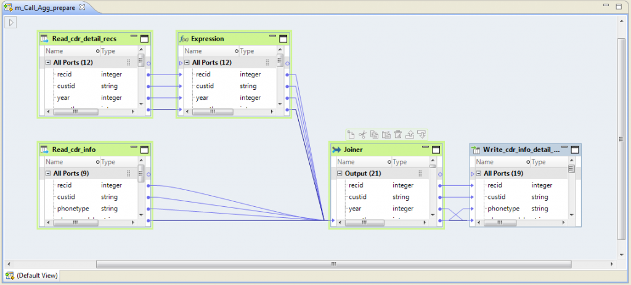631x285 pixels.
Task: Collapse All Ports (9) in Read_cdr_info
Action: pos(48,174)
